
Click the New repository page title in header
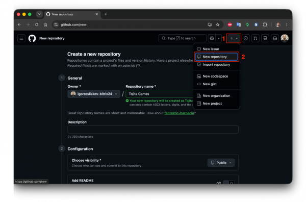tap(52, 38)
